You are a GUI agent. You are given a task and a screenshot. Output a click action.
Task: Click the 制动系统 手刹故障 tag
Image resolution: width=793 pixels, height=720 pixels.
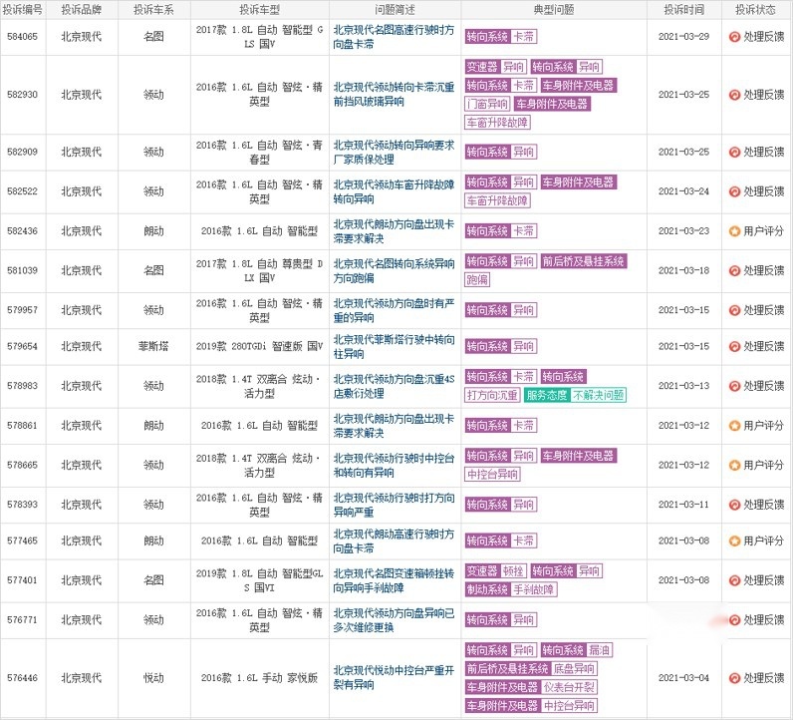coord(511,589)
